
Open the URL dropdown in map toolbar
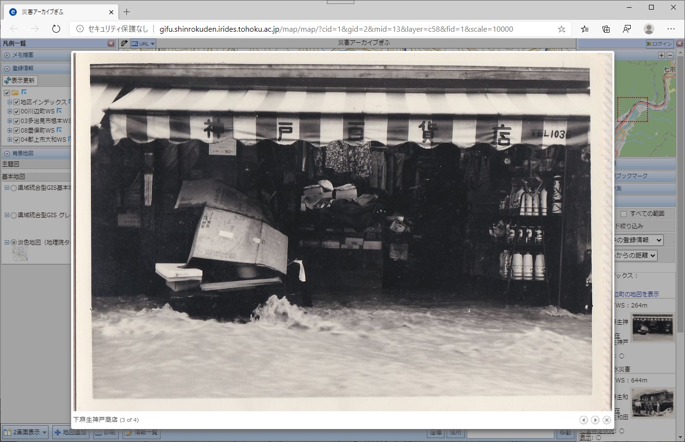click(143, 44)
